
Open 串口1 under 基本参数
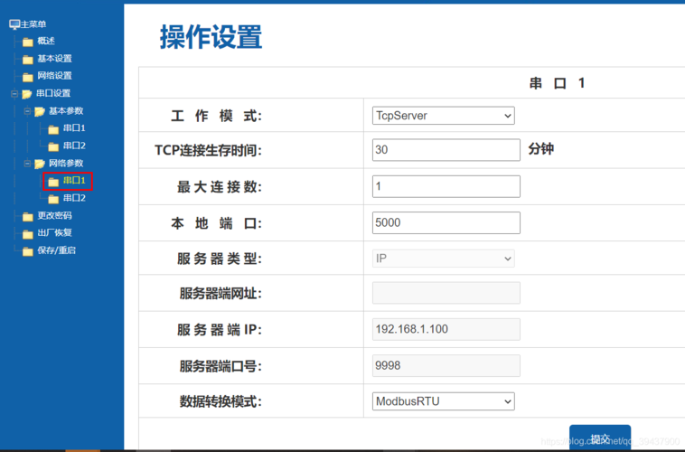(74, 128)
